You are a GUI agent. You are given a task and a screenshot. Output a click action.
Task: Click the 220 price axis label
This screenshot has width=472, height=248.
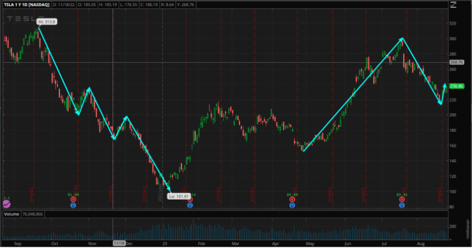point(453,100)
